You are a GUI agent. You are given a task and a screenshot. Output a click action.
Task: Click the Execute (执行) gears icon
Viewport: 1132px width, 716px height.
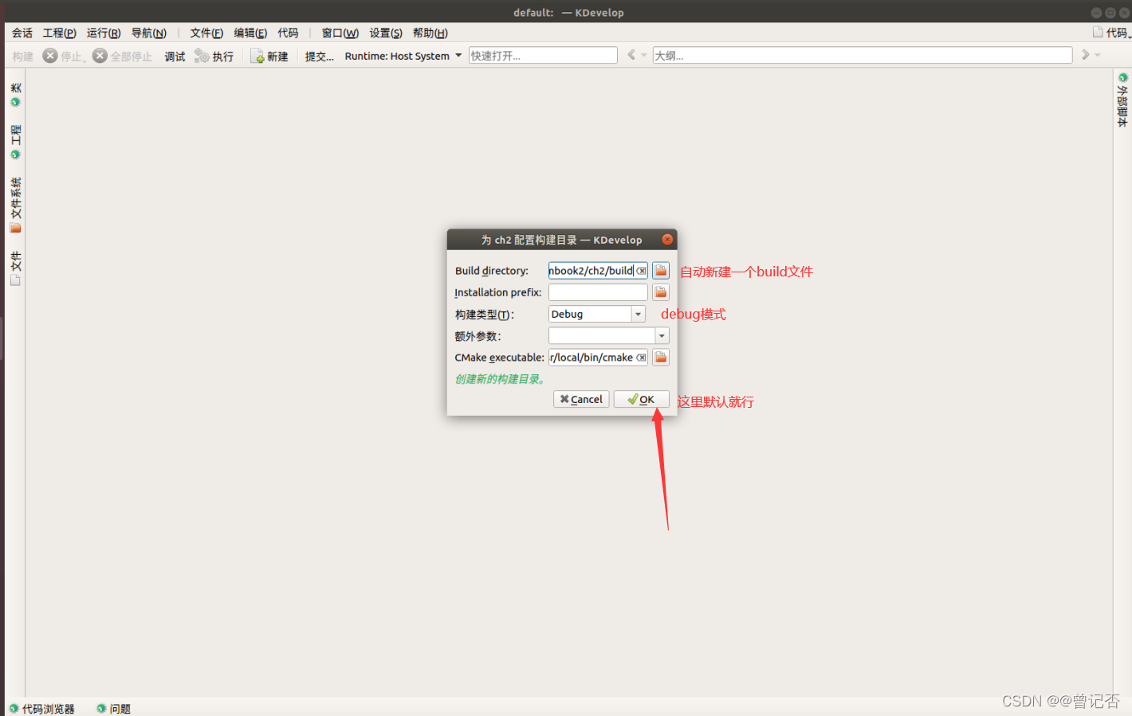(x=202, y=56)
